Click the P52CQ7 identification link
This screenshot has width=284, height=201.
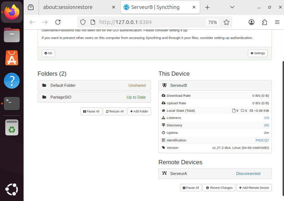click(x=262, y=140)
